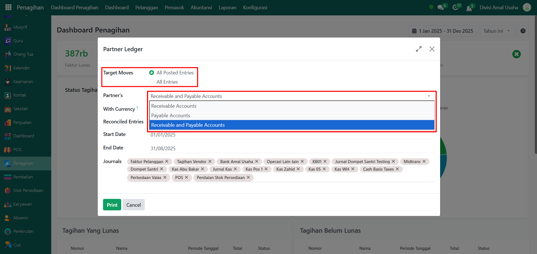The image size is (537, 254).
Task: Open the chat messages icon
Action: pyautogui.click(x=441, y=8)
